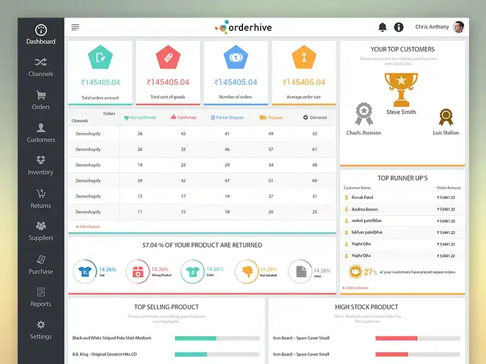Screen dimensions: 486x364
Task: Click the Purchase sidebar icon
Action: point(41,260)
